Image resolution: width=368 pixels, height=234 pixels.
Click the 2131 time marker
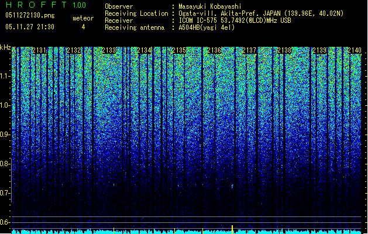click(39, 50)
